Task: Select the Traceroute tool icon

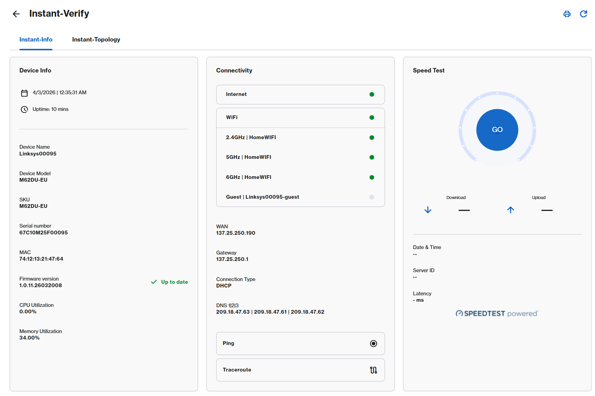Action: tap(374, 370)
